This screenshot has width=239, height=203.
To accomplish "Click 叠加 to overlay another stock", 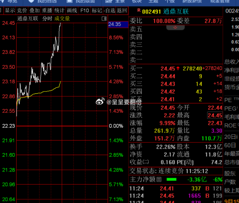I will pyautogui.click(x=34, y=10).
